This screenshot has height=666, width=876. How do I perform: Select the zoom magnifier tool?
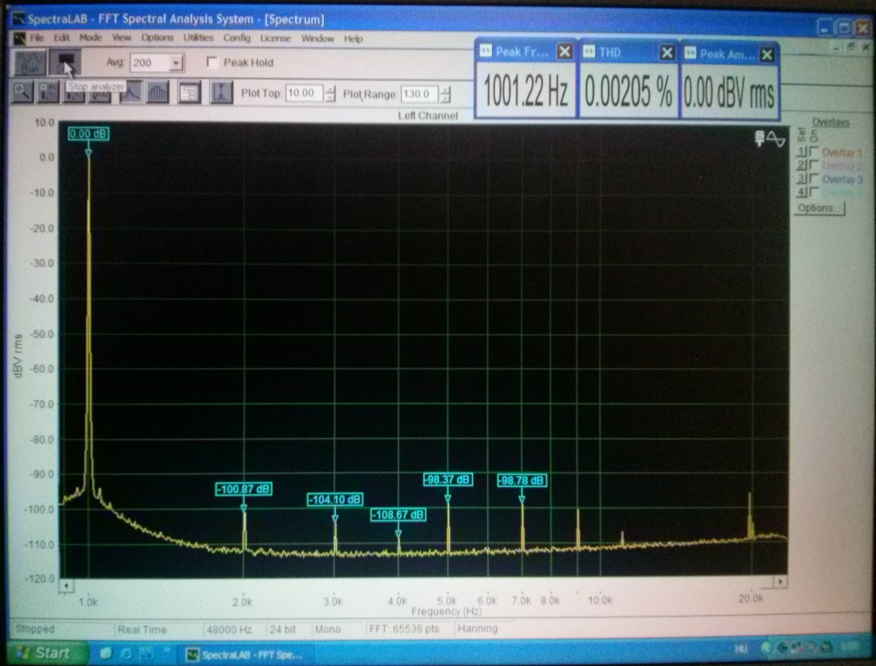[x=21, y=91]
